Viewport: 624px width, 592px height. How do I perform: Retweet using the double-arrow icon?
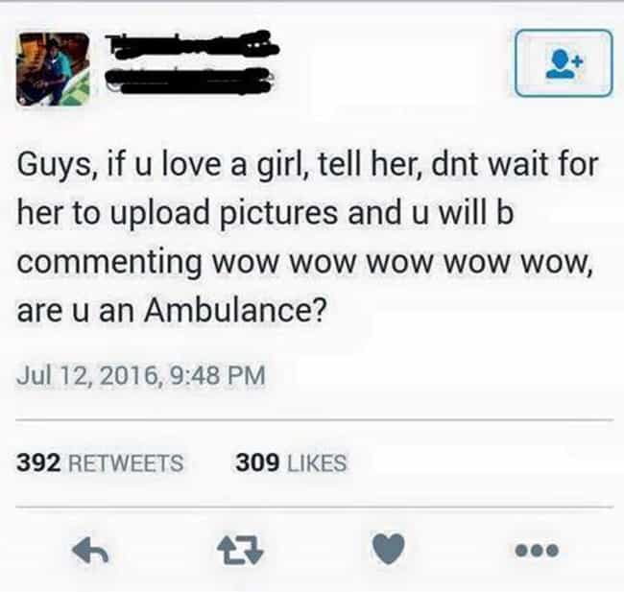tap(240, 550)
